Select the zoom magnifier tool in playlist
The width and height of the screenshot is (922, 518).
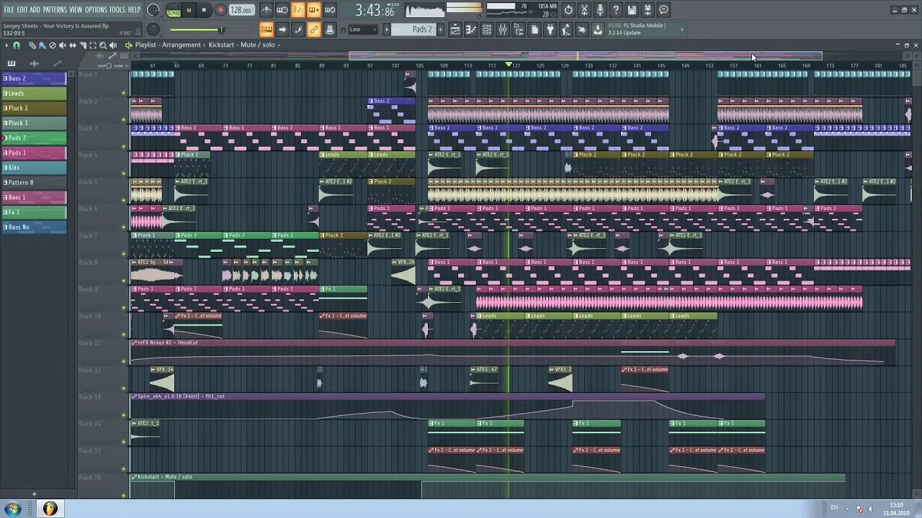tap(103, 45)
